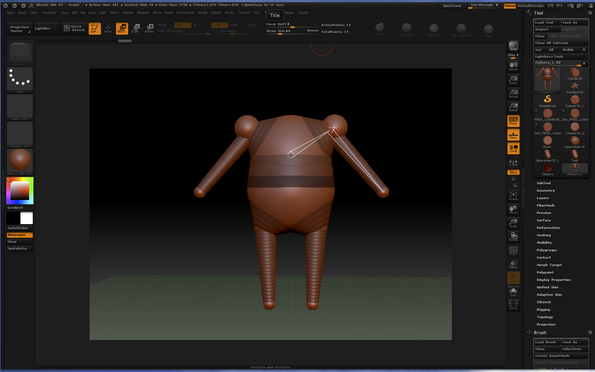Image resolution: width=595 pixels, height=372 pixels.
Task: Open the Document menu
Action: pyautogui.click(x=50, y=13)
